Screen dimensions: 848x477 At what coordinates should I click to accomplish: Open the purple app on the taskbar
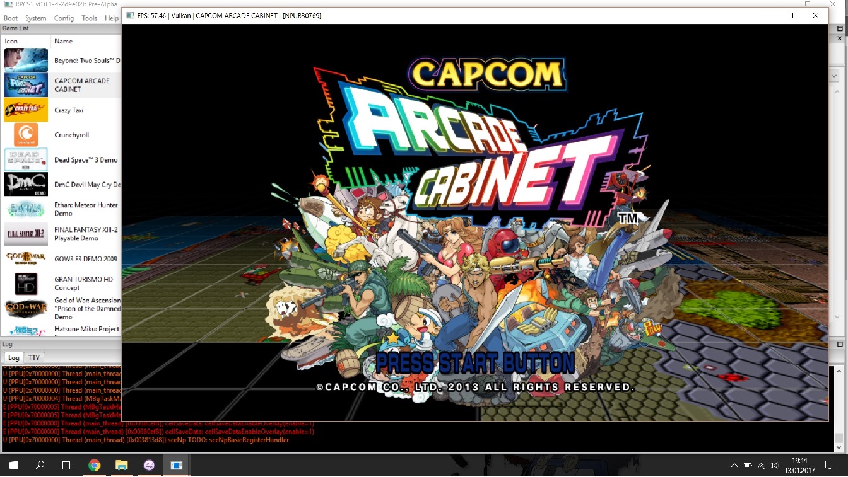(150, 466)
